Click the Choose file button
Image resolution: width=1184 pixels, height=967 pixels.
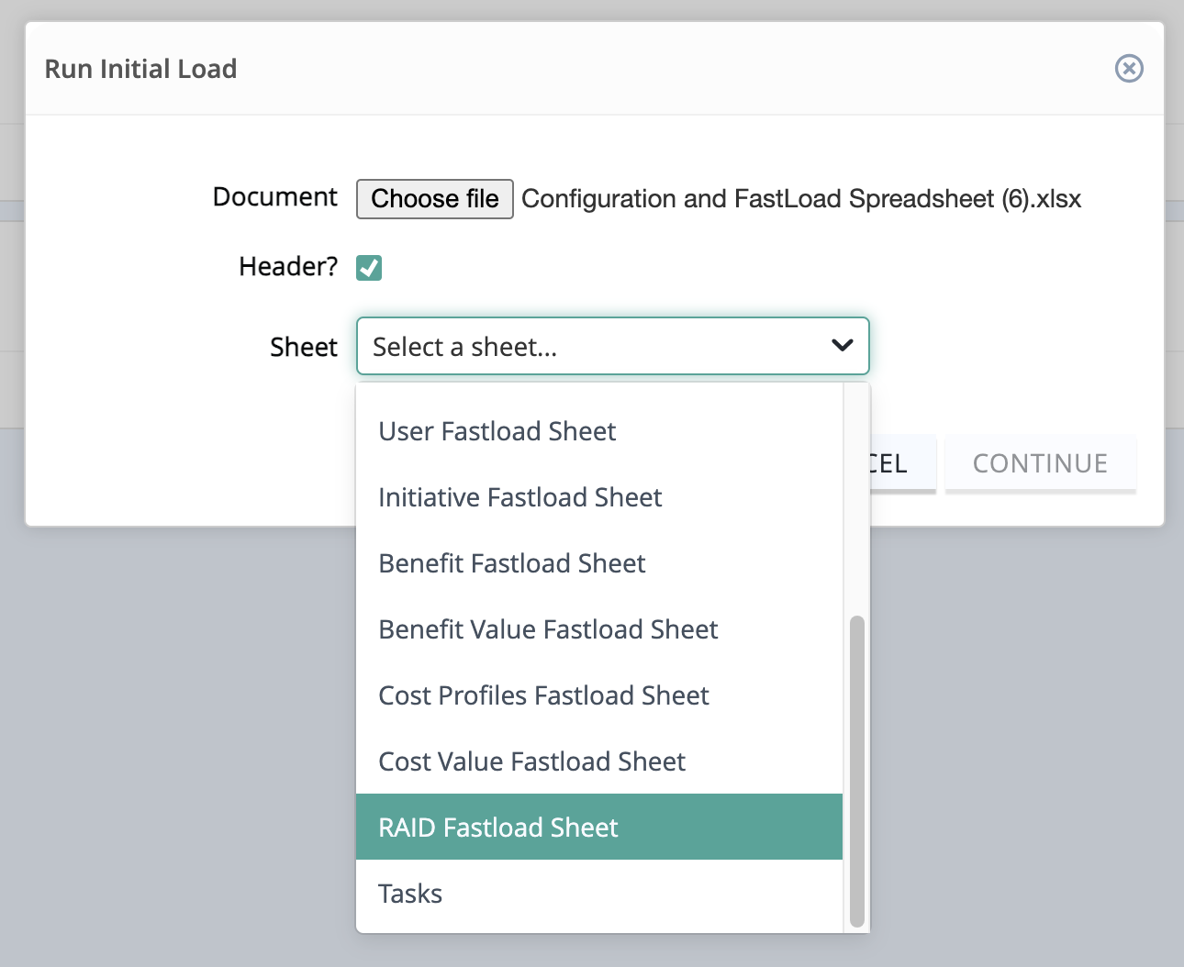coord(434,199)
